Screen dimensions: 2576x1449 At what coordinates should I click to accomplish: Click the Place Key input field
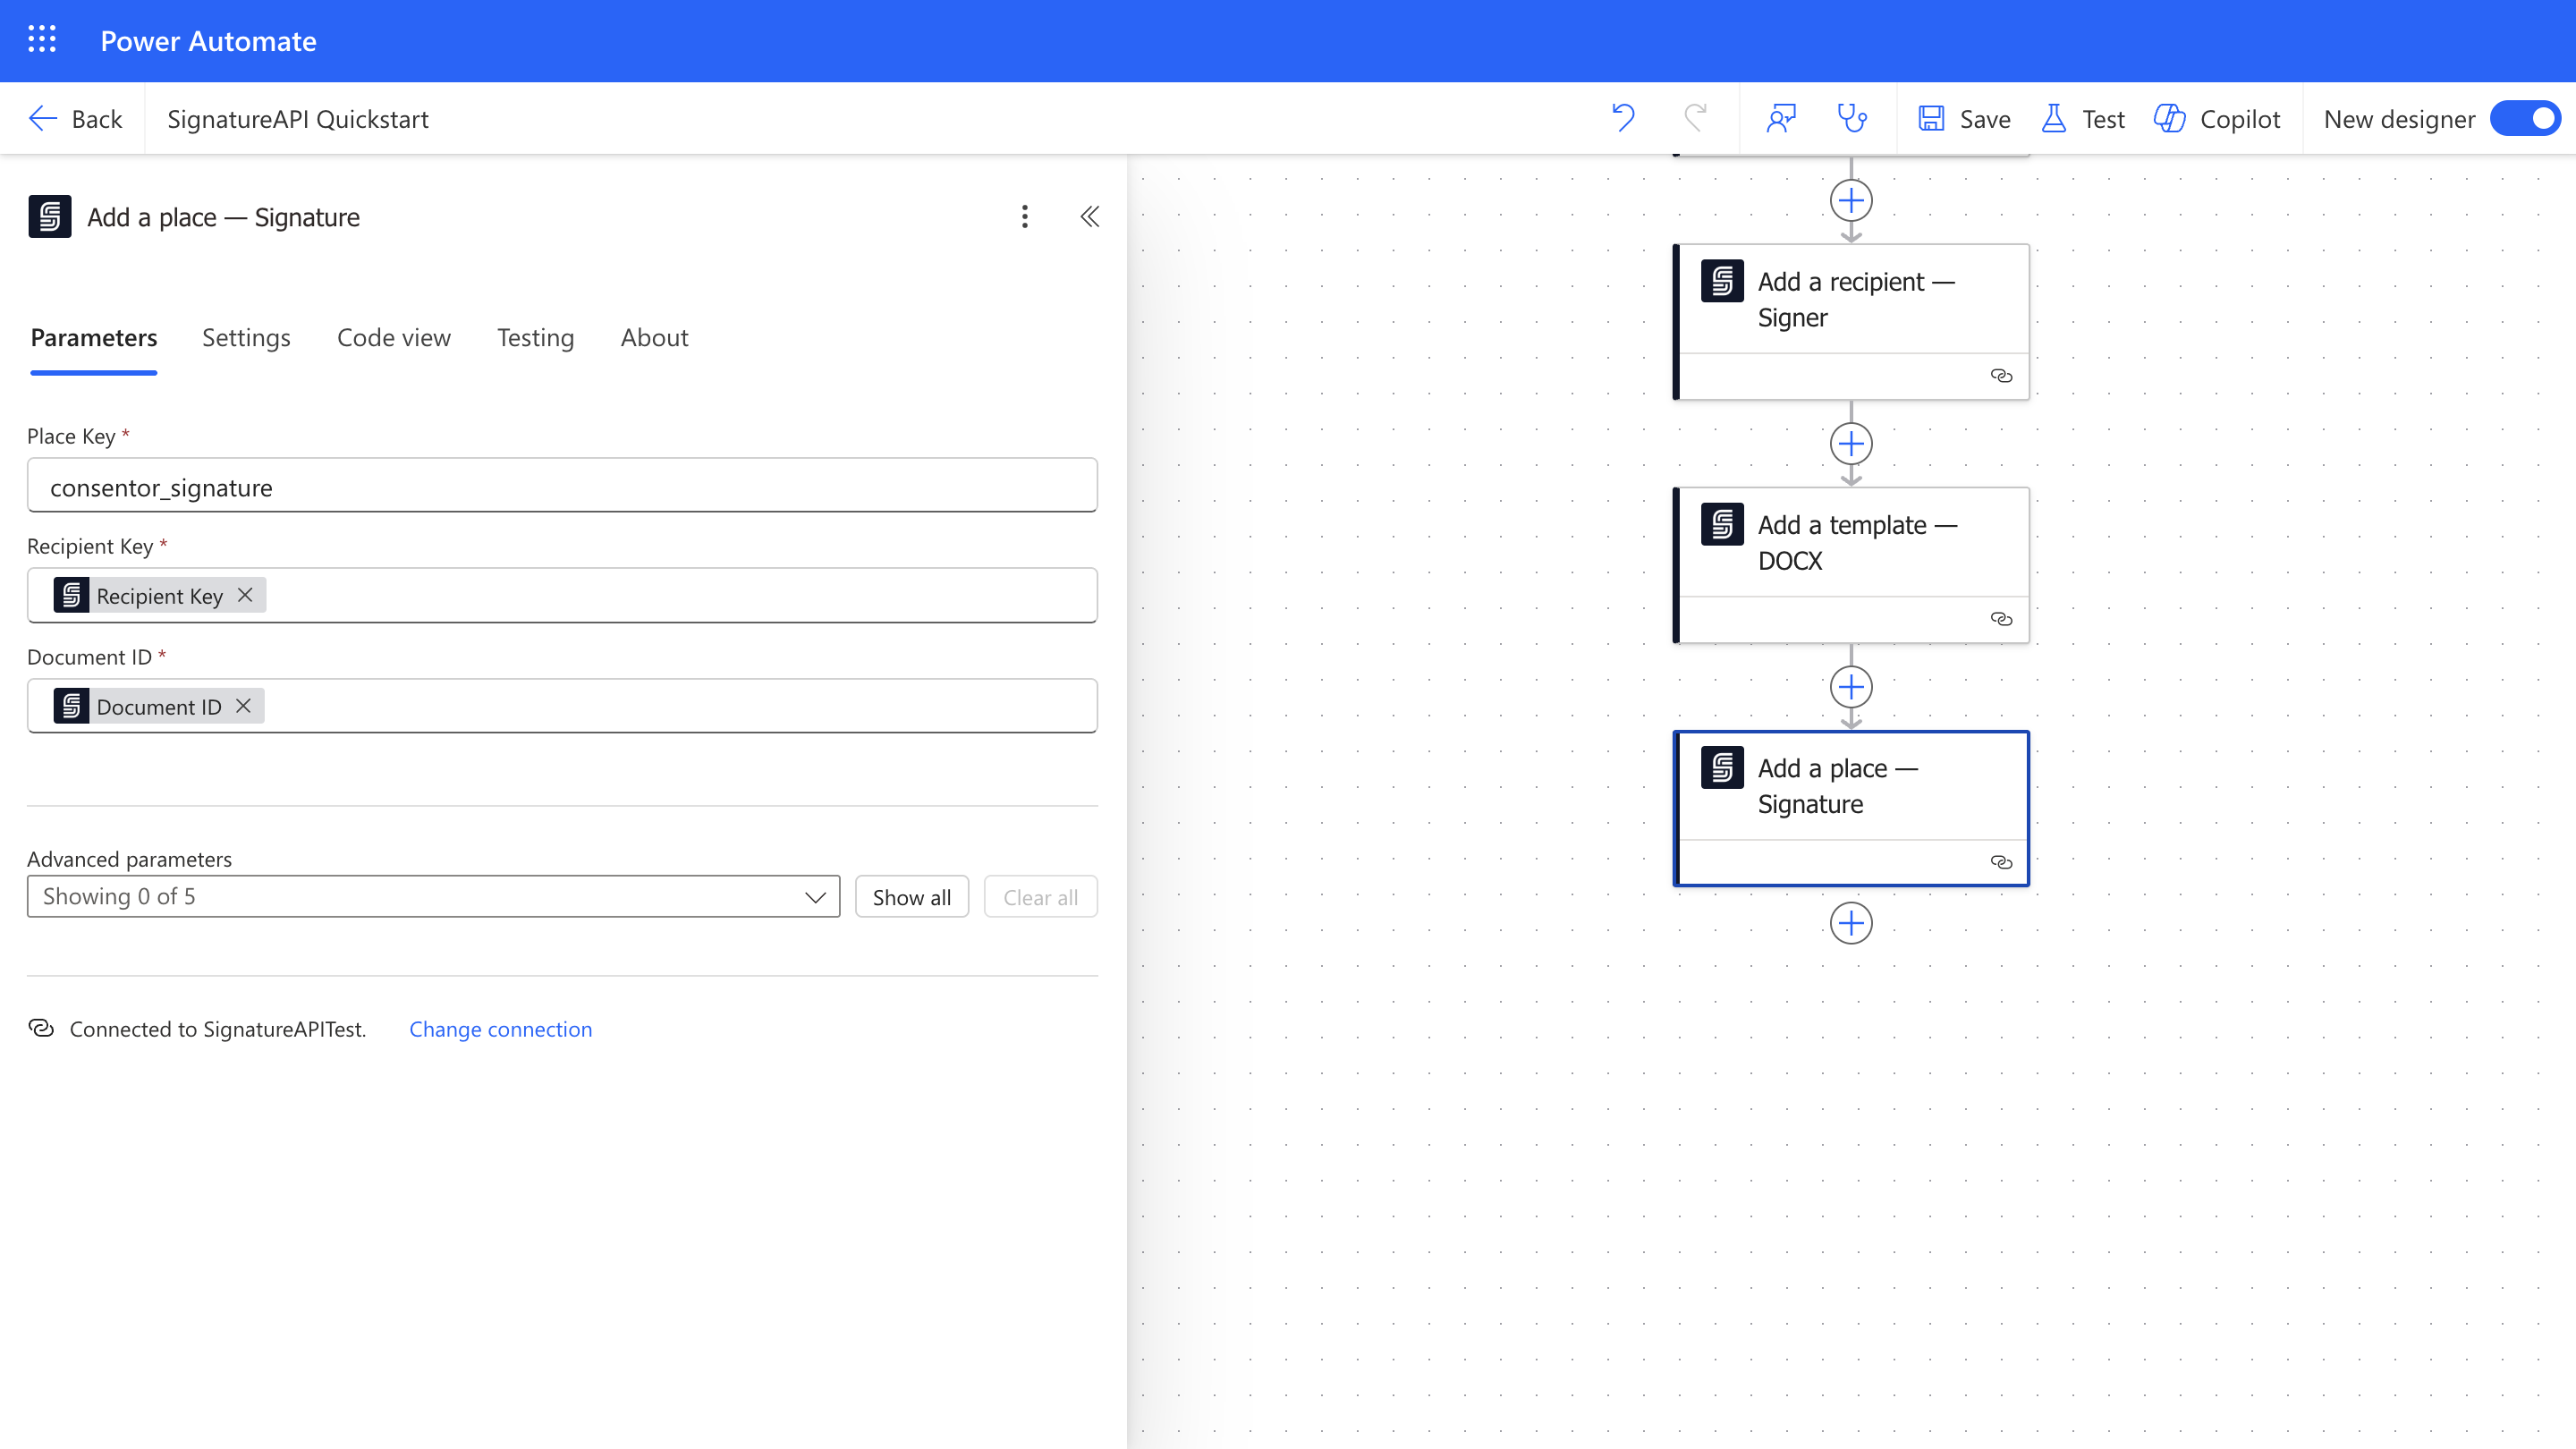[562, 486]
